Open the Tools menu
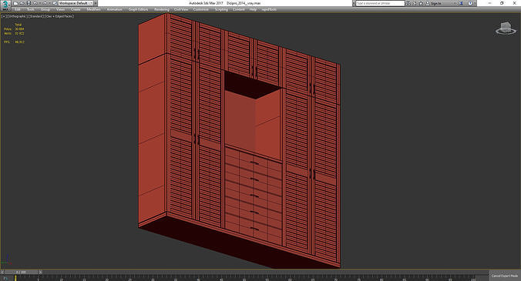This screenshot has height=281, width=521. point(31,9)
